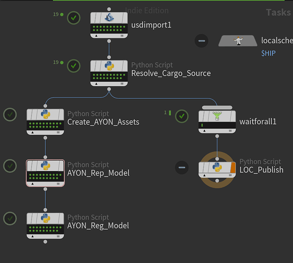The image size is (293, 263).
Task: Click the work item dots on AYON_Reg_Model
Action: (45, 229)
